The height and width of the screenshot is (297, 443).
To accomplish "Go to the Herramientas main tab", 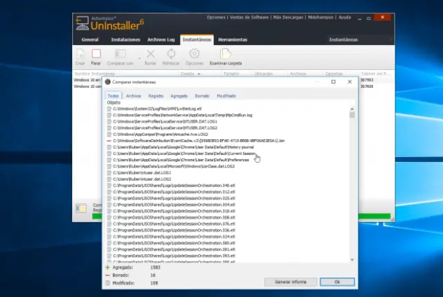I will (233, 39).
